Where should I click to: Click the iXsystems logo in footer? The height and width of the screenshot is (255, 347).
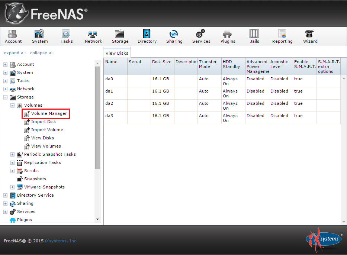tap(324, 240)
